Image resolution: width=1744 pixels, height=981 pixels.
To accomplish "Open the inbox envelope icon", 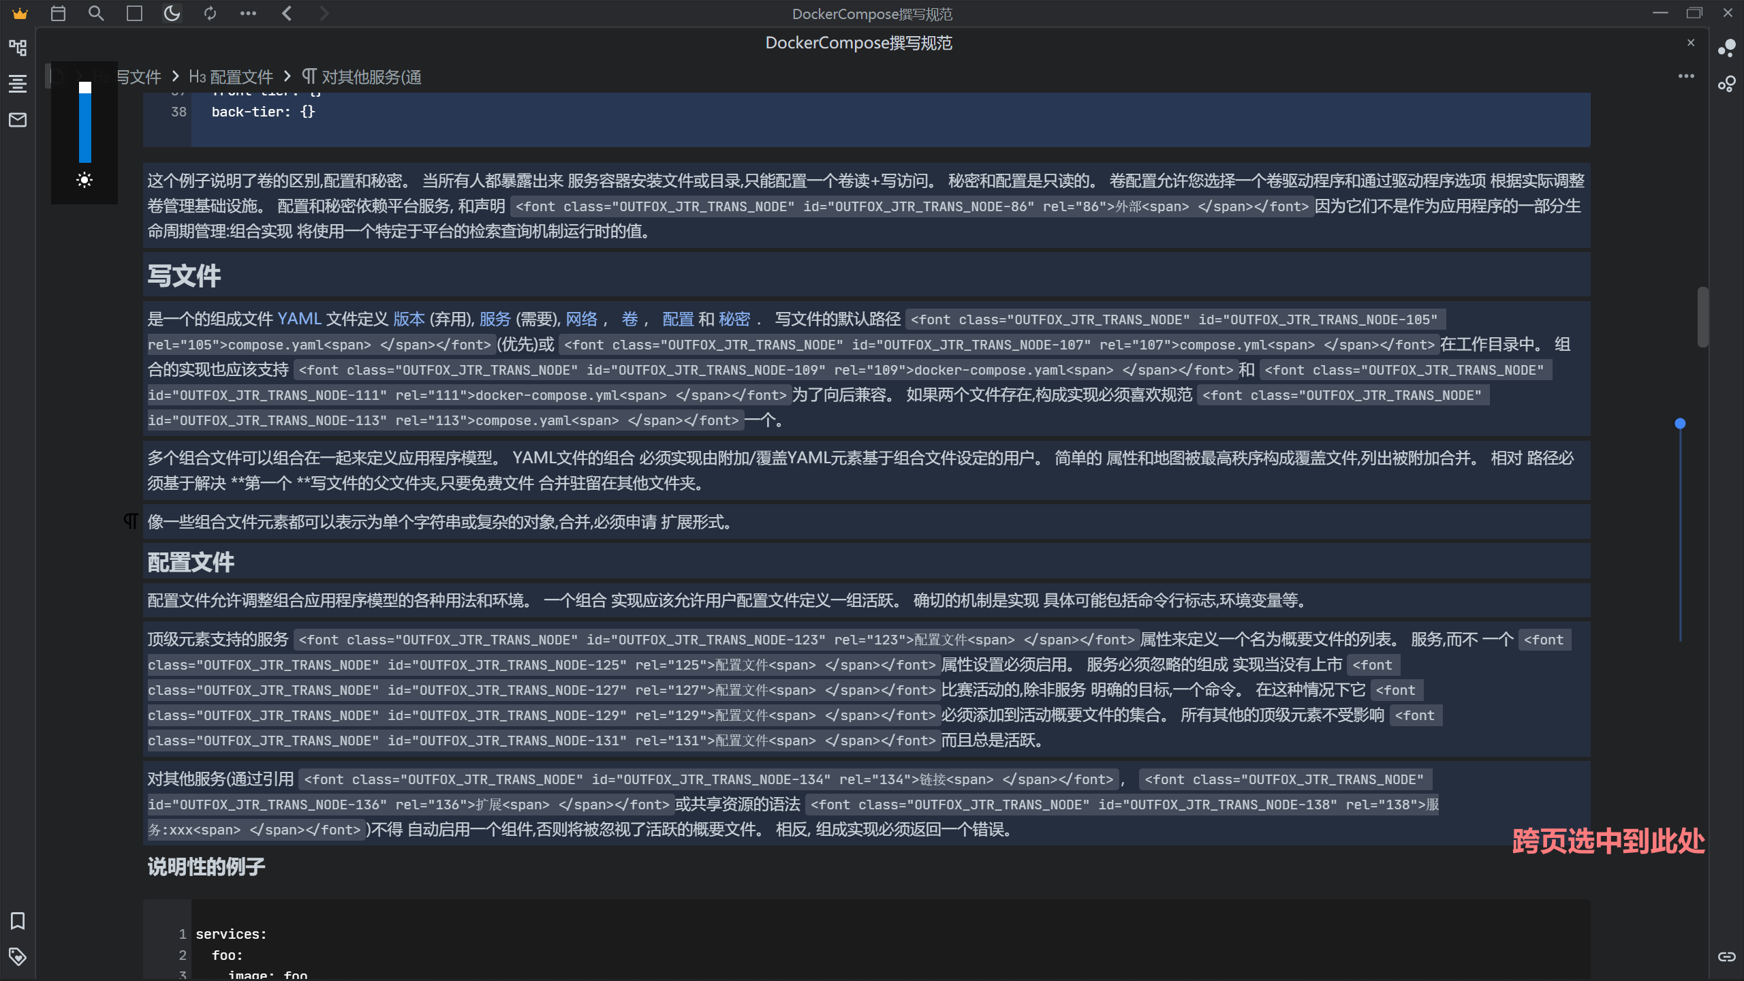I will point(18,121).
